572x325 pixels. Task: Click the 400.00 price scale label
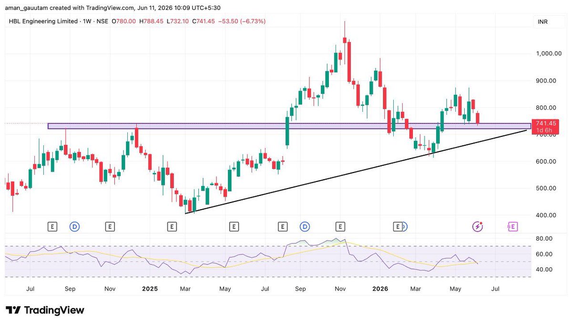pos(547,215)
